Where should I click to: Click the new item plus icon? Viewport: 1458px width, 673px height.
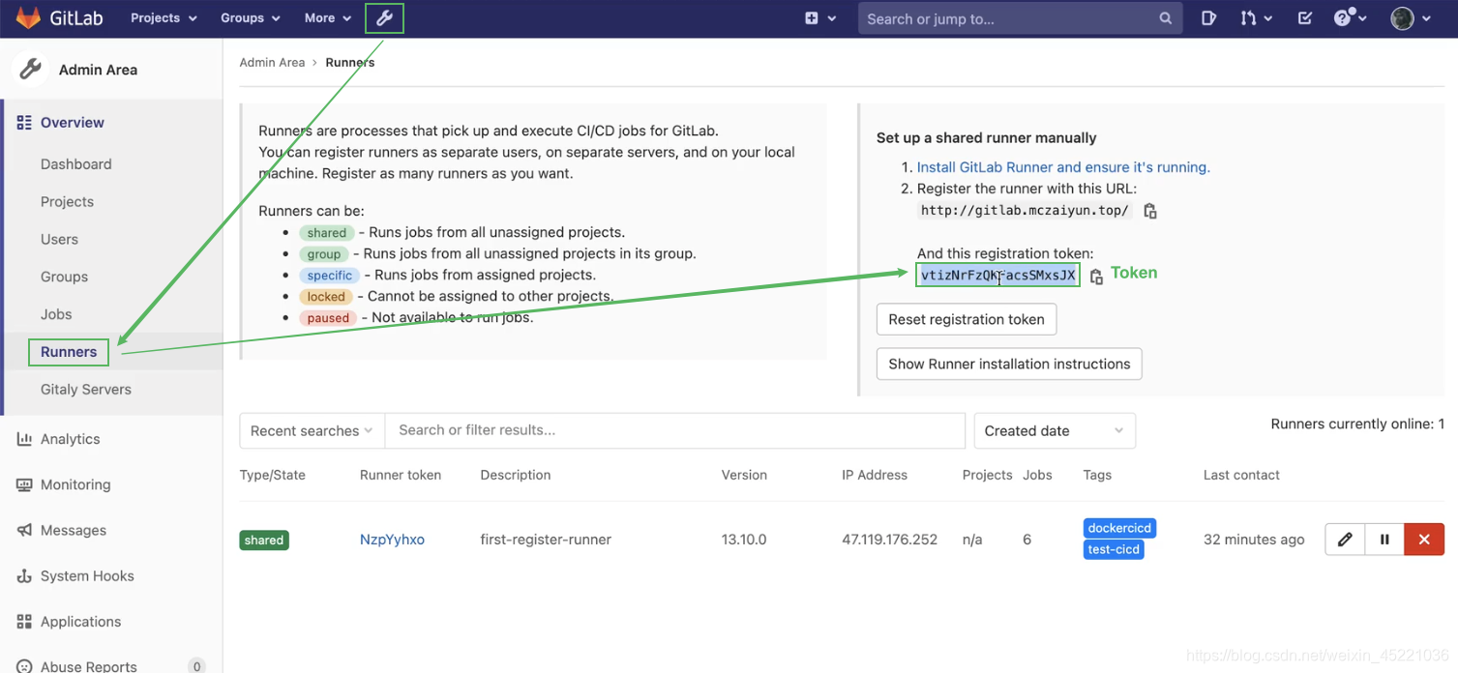(812, 18)
